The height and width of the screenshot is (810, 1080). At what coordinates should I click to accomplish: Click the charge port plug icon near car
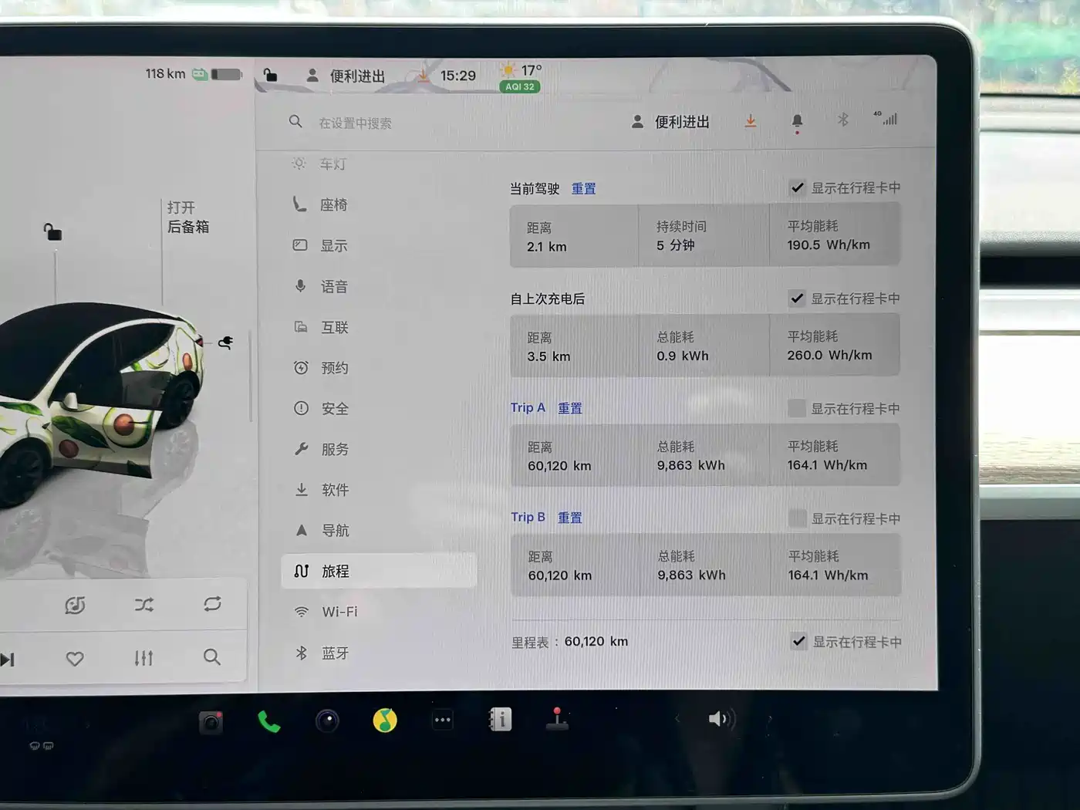pos(225,343)
